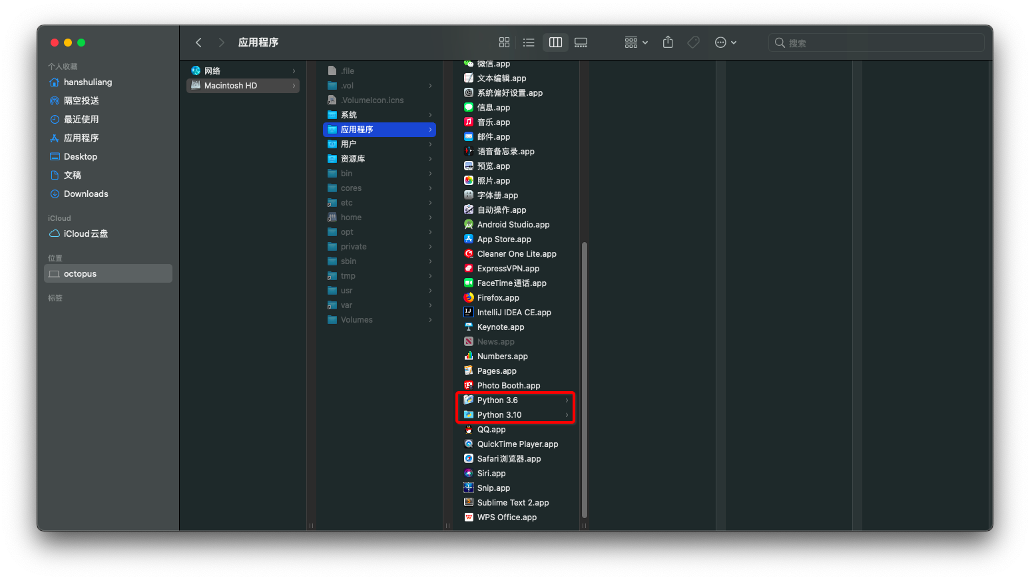This screenshot has width=1030, height=580.
Task: Click the FaceTime通话.app icon
Action: [469, 283]
